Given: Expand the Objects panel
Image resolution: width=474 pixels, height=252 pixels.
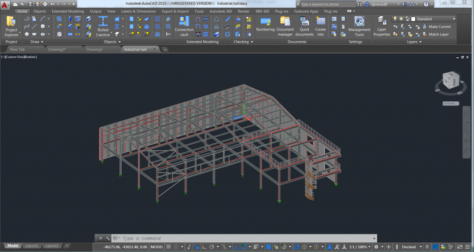Looking at the screenshot, I should [x=112, y=42].
